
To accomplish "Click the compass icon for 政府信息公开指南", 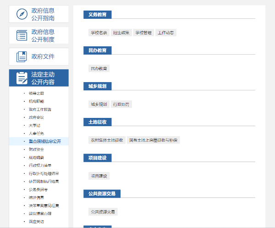I will [22, 14].
